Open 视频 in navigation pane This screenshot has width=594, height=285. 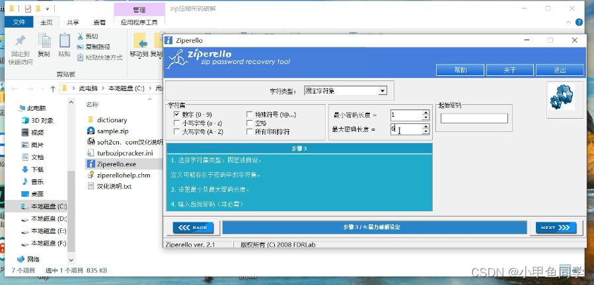coord(37,133)
